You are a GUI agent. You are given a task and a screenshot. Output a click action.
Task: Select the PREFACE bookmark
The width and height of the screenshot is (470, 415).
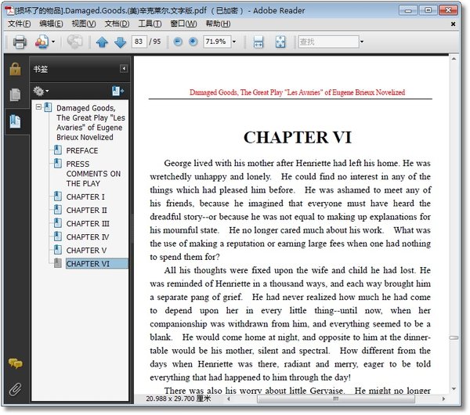tap(82, 150)
